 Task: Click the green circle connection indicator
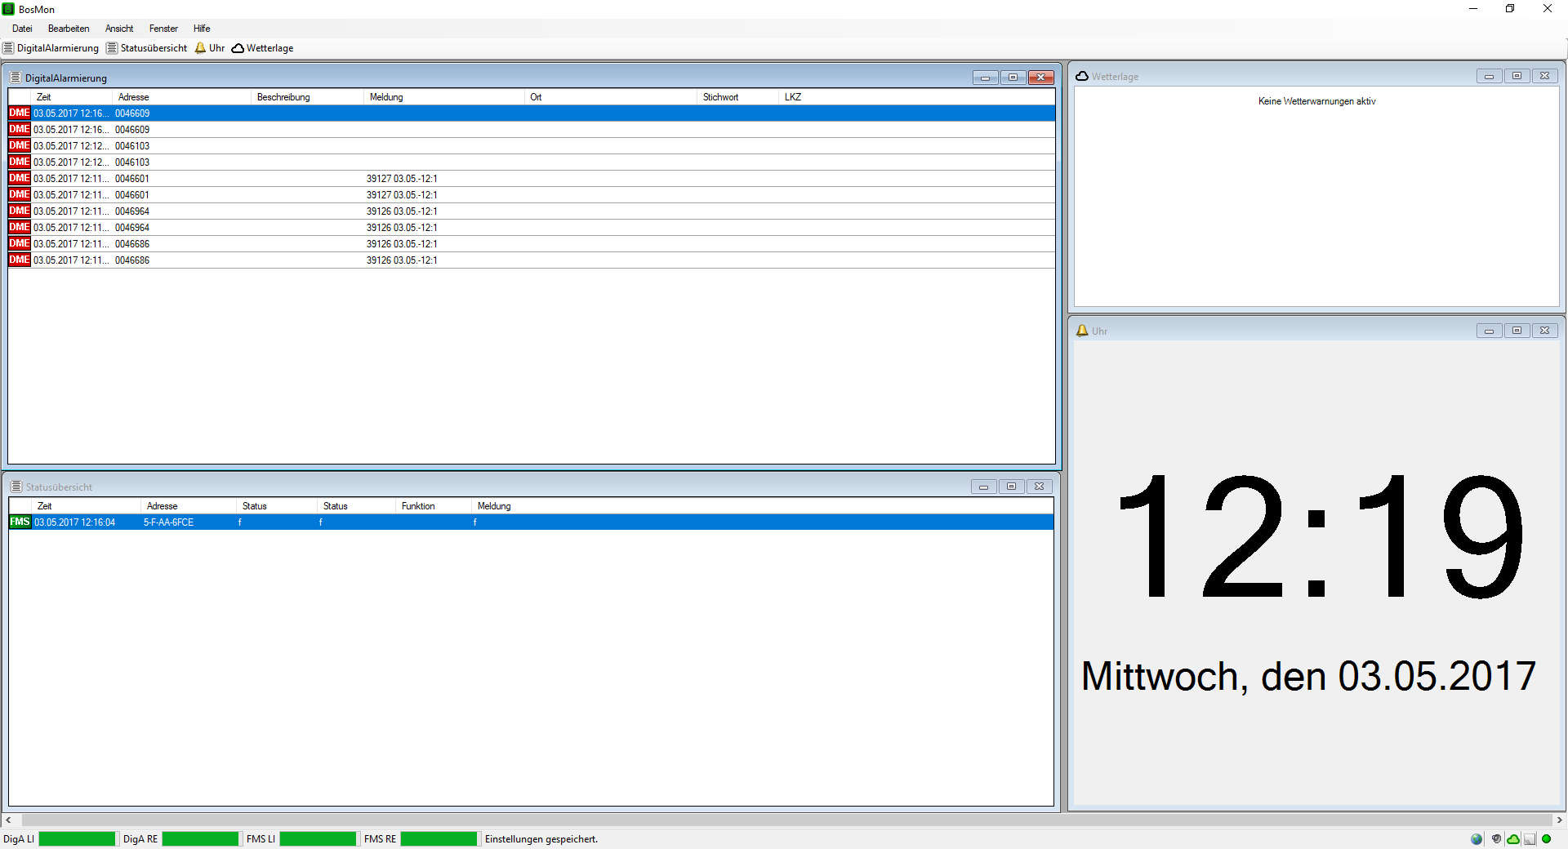click(x=1546, y=839)
